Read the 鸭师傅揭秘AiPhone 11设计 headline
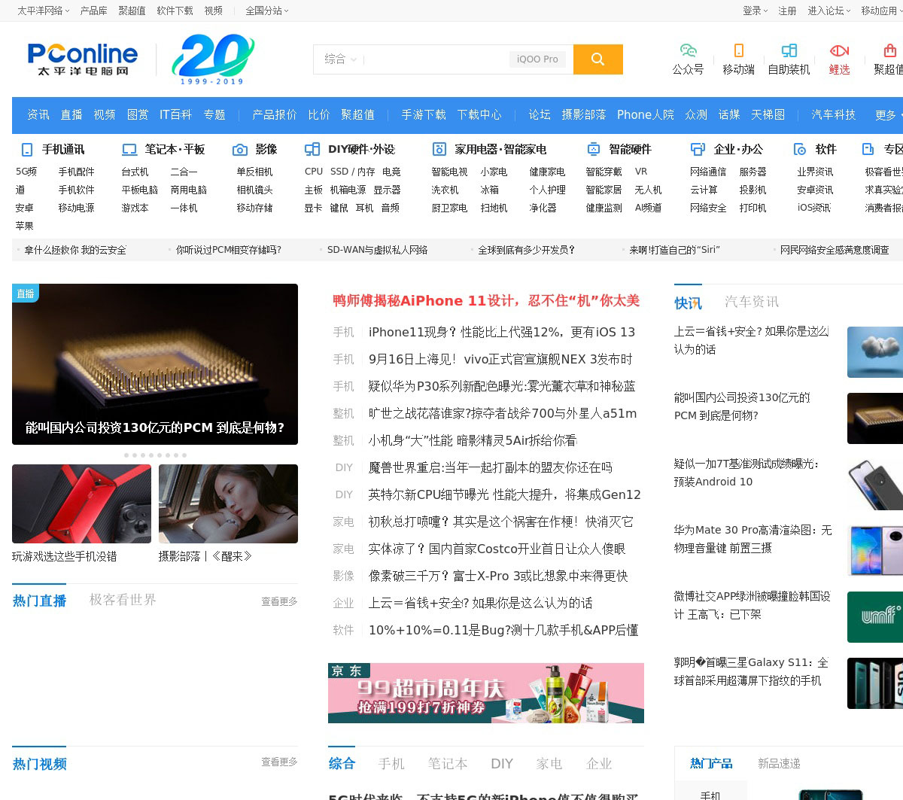Viewport: 903px width, 800px height. point(485,301)
